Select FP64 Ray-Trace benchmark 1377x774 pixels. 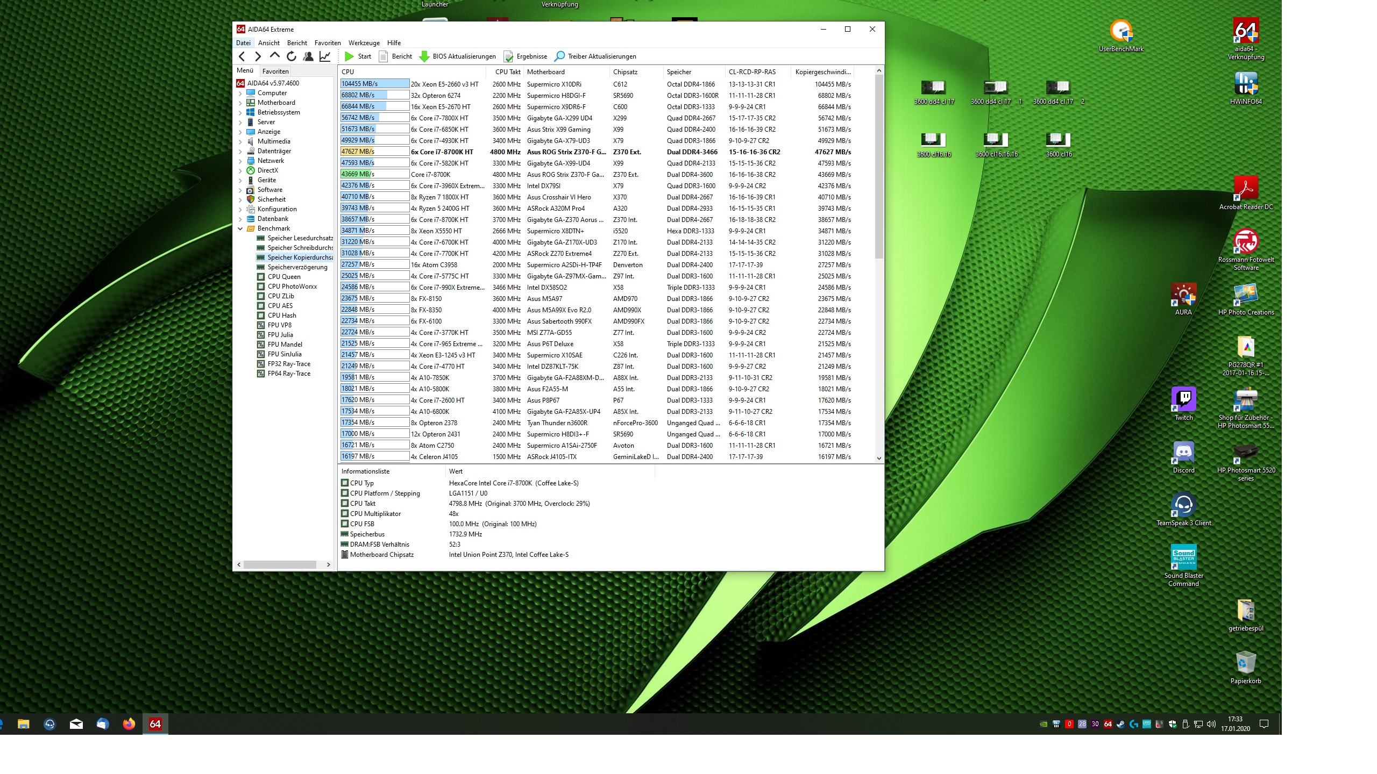tap(283, 374)
